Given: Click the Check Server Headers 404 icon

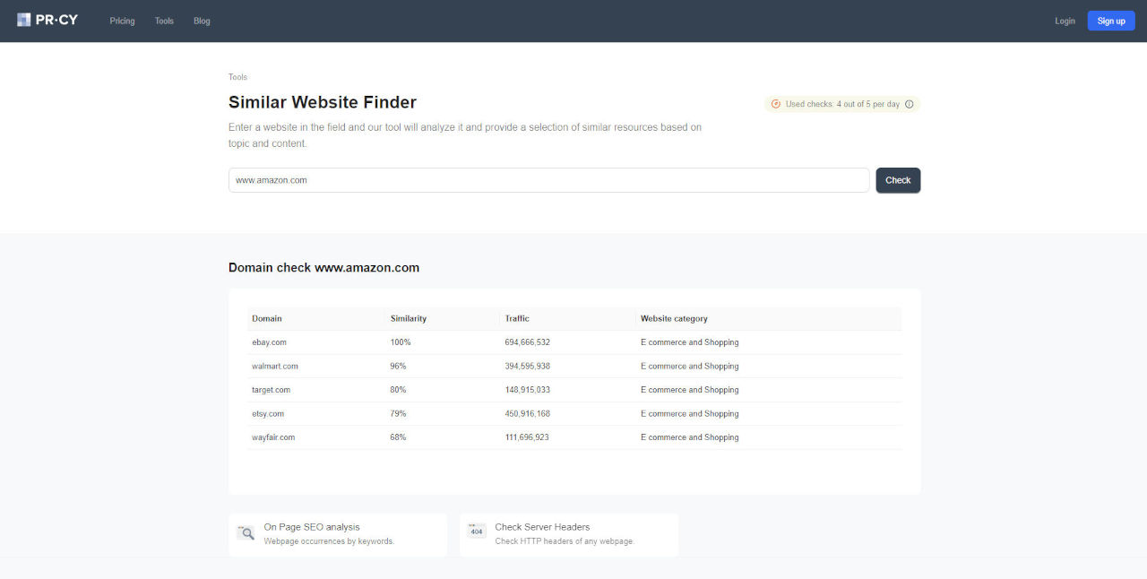Looking at the screenshot, I should pyautogui.click(x=477, y=531).
